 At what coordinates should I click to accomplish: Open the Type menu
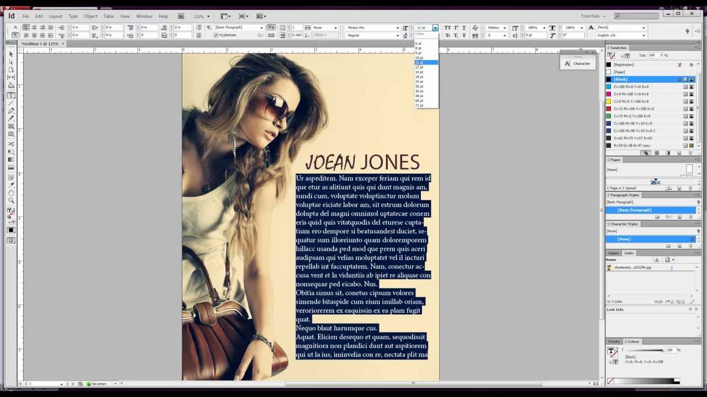tap(73, 16)
